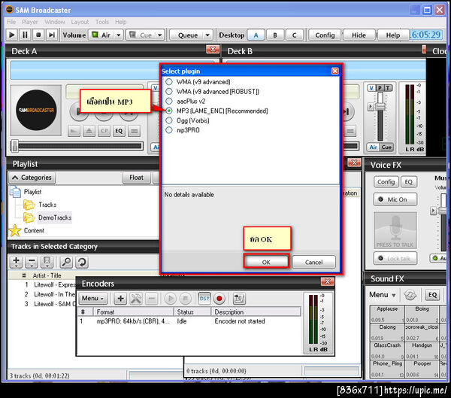
Task: Click the main toolbar Play button
Action: 12,35
